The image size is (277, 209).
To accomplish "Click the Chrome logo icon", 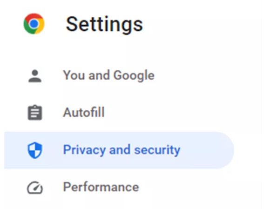I will [34, 24].
